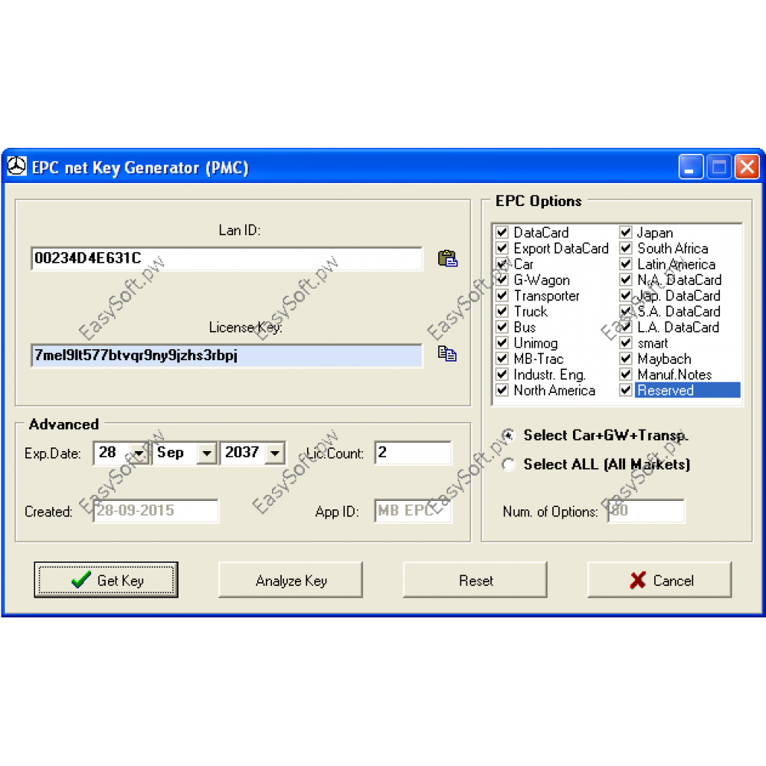Disable the Latin America option

tap(626, 264)
